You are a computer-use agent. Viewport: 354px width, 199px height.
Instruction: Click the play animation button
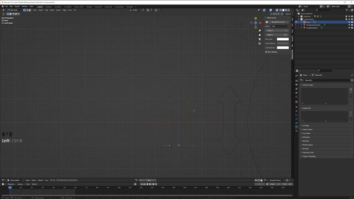coord(150,184)
